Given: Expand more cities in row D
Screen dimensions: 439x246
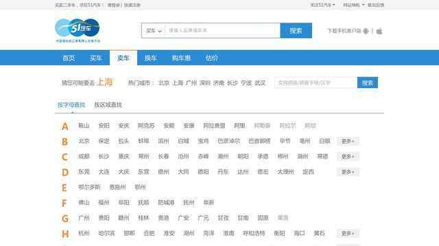Looking at the screenshot, I should coord(348,172).
